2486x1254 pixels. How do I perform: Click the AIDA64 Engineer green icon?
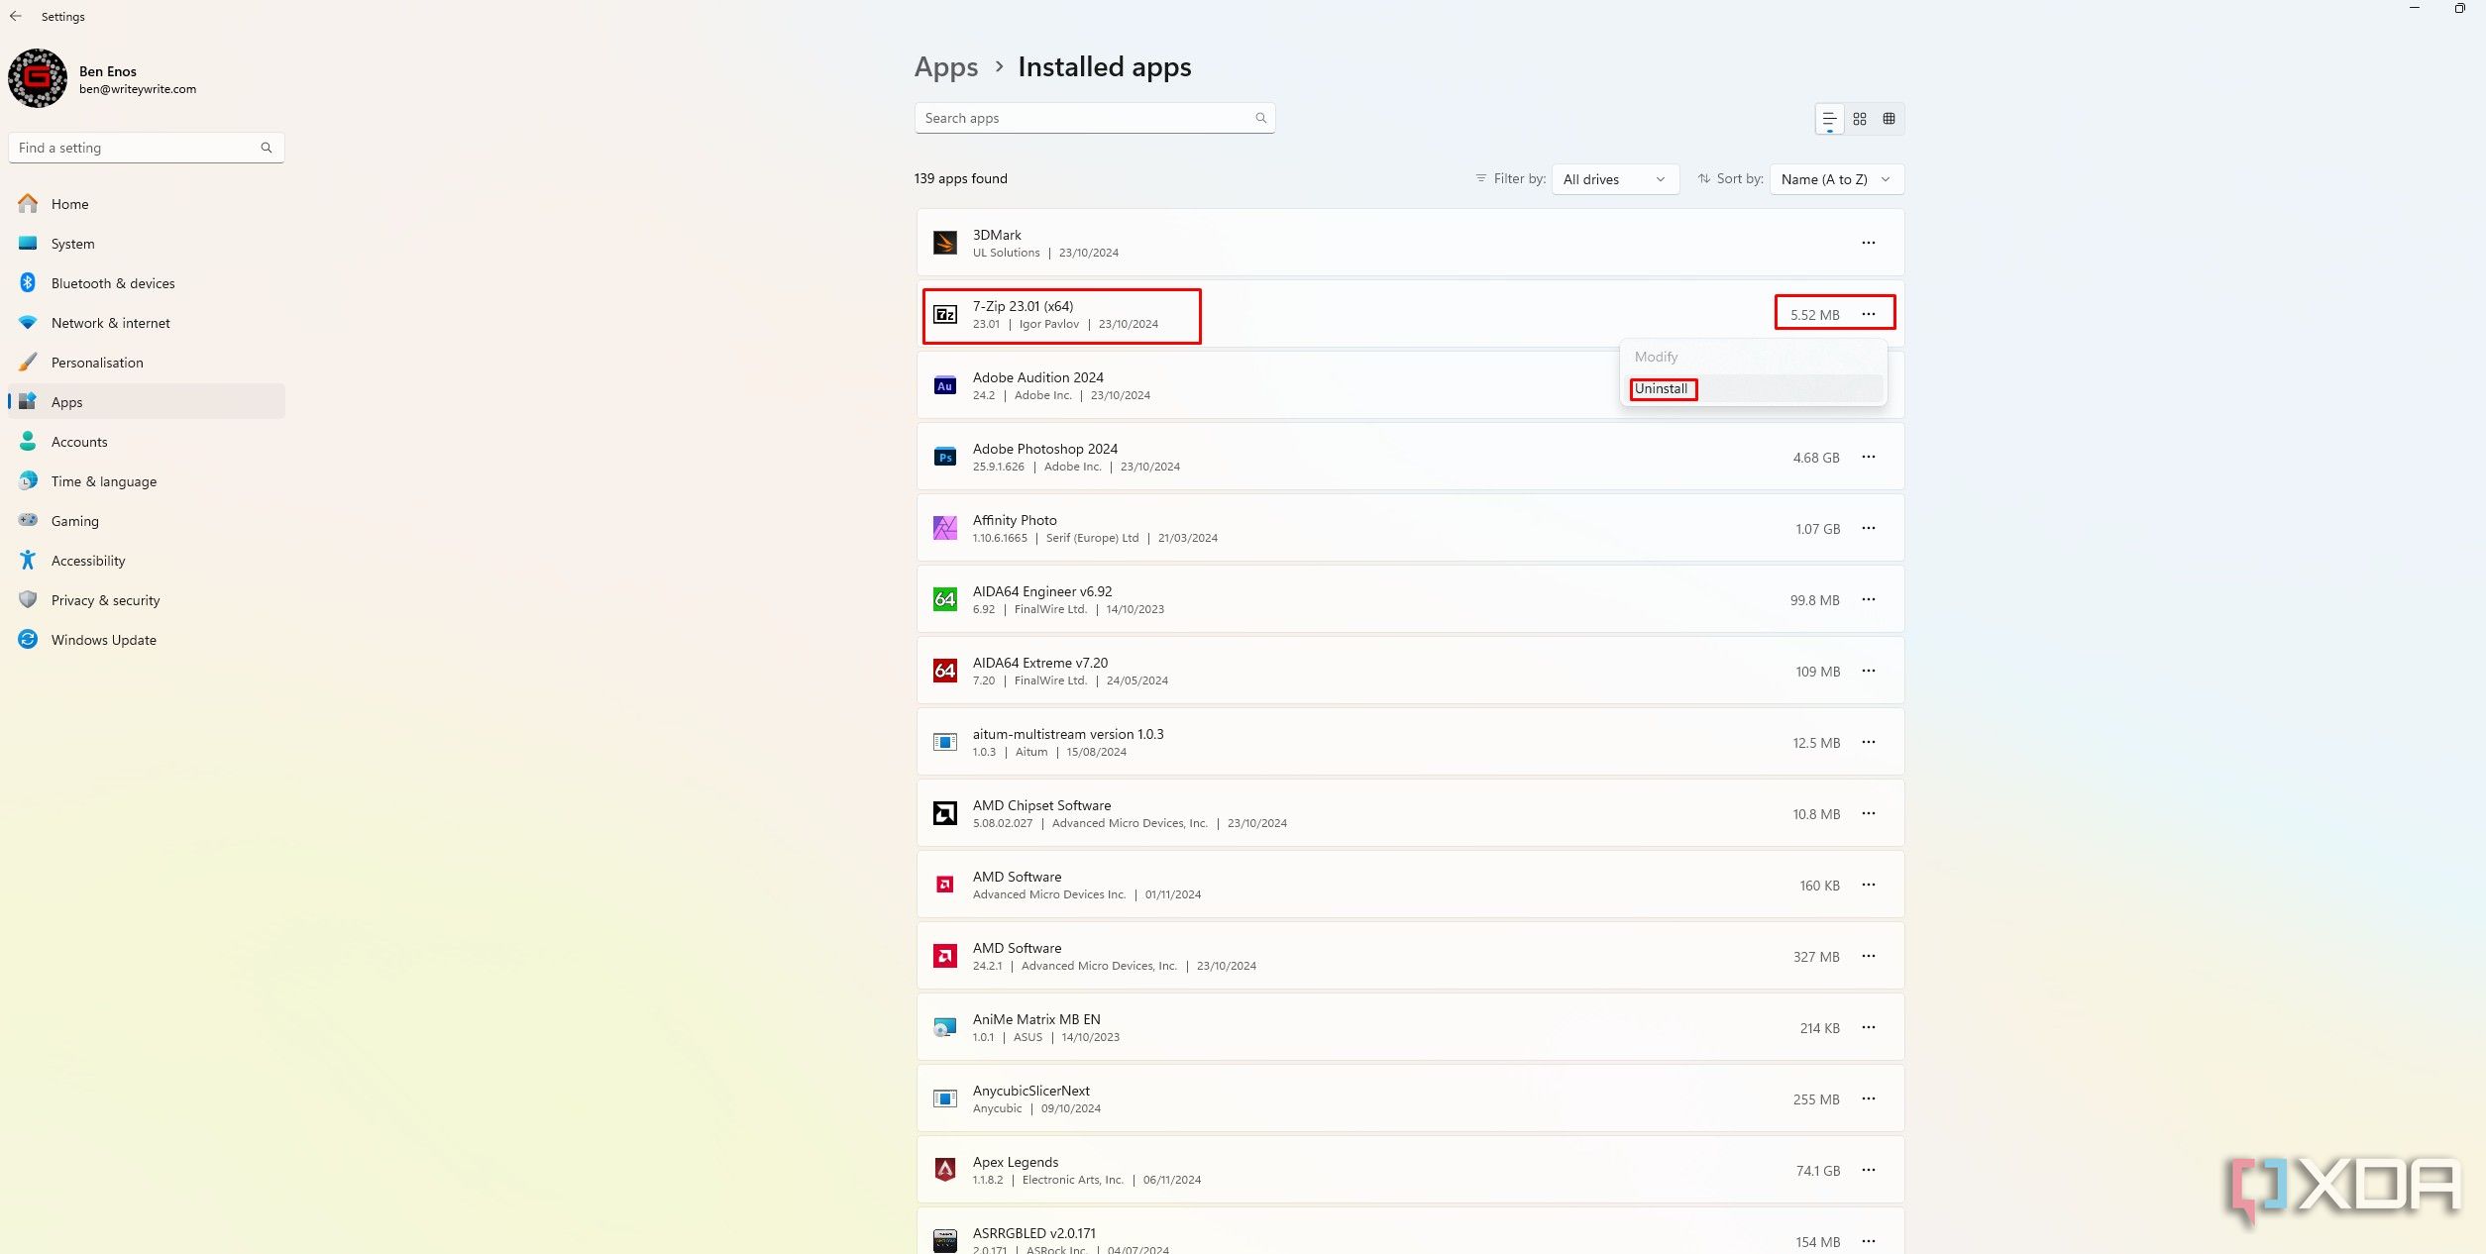[945, 599]
